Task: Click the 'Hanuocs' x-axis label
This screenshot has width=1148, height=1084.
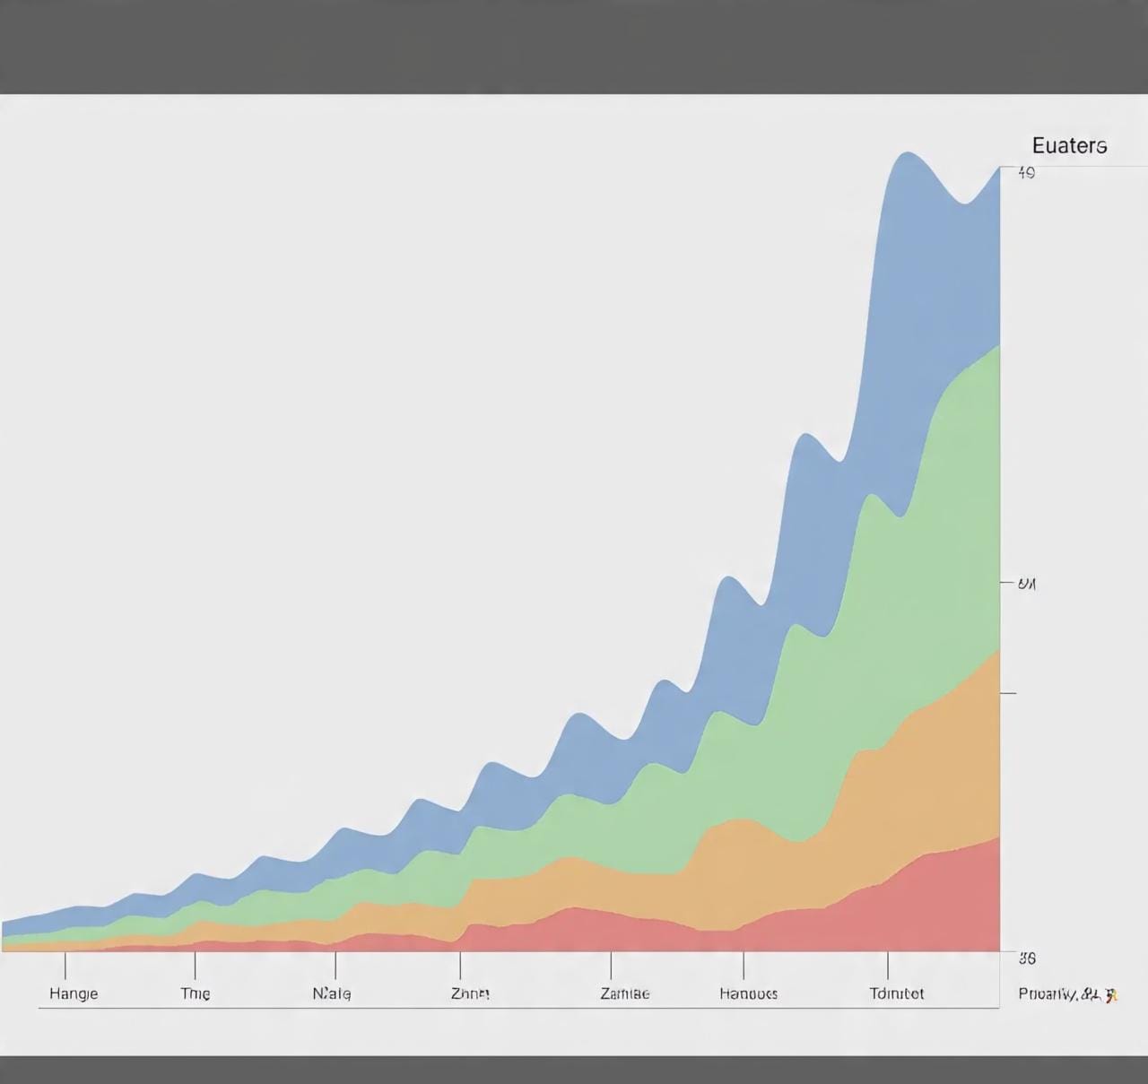Action: point(748,993)
